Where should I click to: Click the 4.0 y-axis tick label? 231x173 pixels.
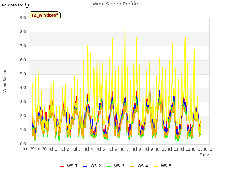pyautogui.click(x=23, y=88)
